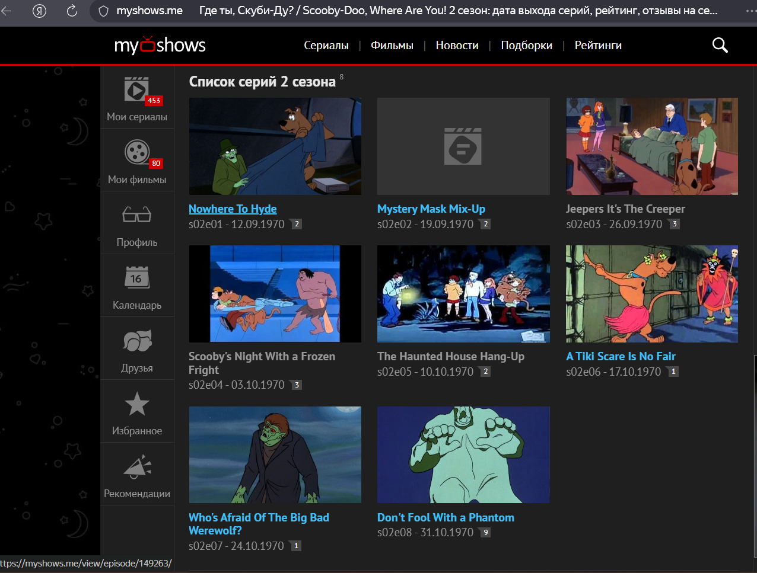Click the A Tiki Scare Is No Fair thumbnail
Image resolution: width=757 pixels, height=573 pixels.
652,294
